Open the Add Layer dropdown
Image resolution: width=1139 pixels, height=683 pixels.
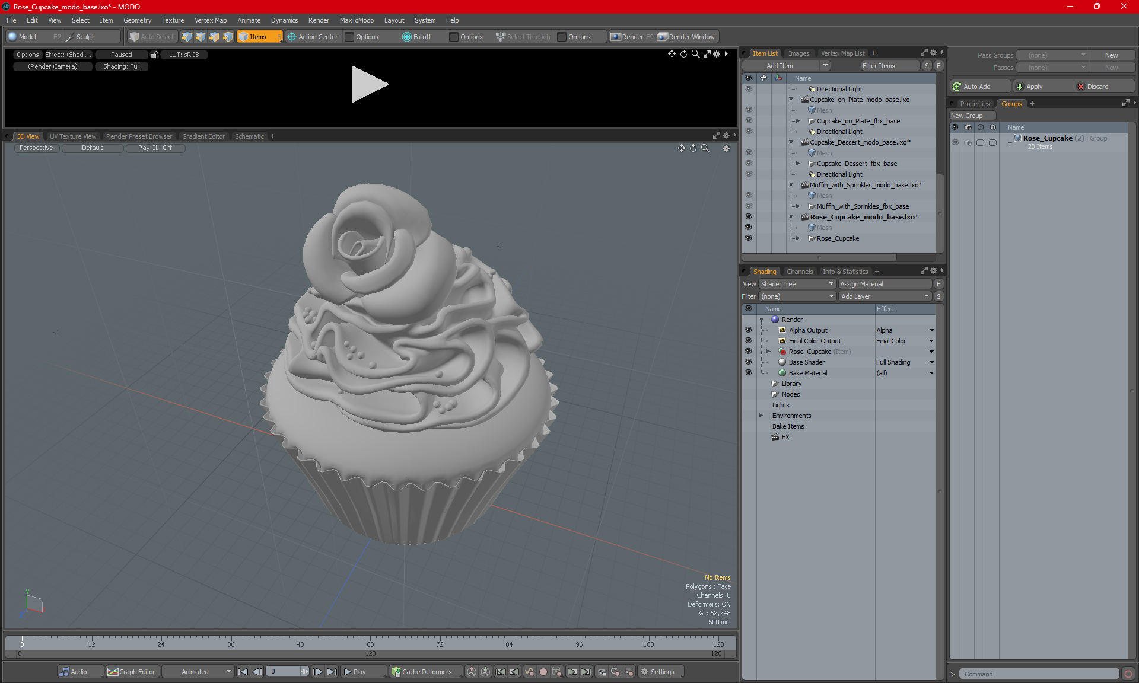885,296
